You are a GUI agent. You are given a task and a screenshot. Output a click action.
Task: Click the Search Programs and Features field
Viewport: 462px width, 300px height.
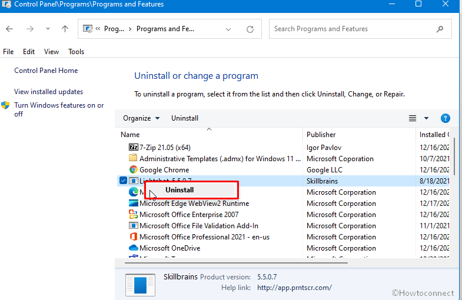[x=360, y=29]
